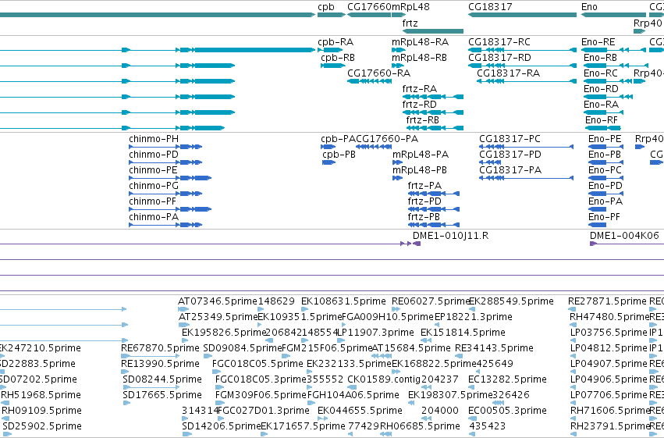The height and width of the screenshot is (438, 664).
Task: Select EST CK01589.contig
Action: point(352,387)
